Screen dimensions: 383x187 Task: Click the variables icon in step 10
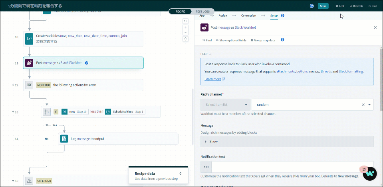pyautogui.click(x=29, y=39)
